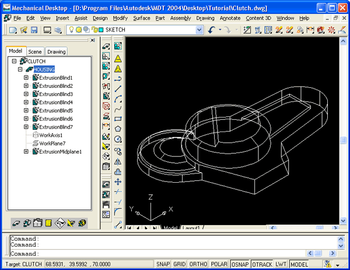Disable OSNAP in the status bar
This screenshot has width=350, height=270.
(240, 264)
